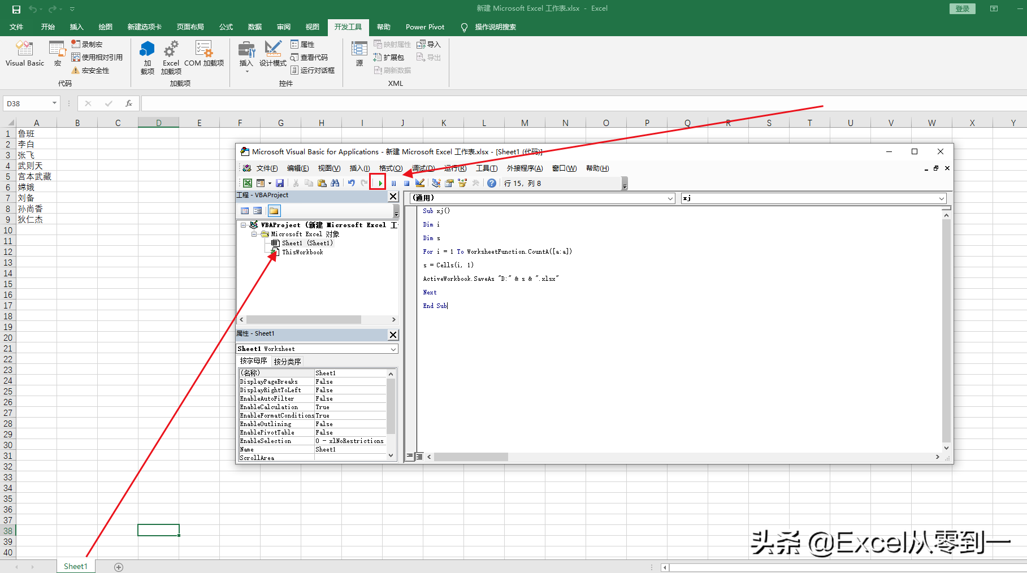Open the Insert UserForm dropdown arrow
The width and height of the screenshot is (1027, 573).
point(270,183)
